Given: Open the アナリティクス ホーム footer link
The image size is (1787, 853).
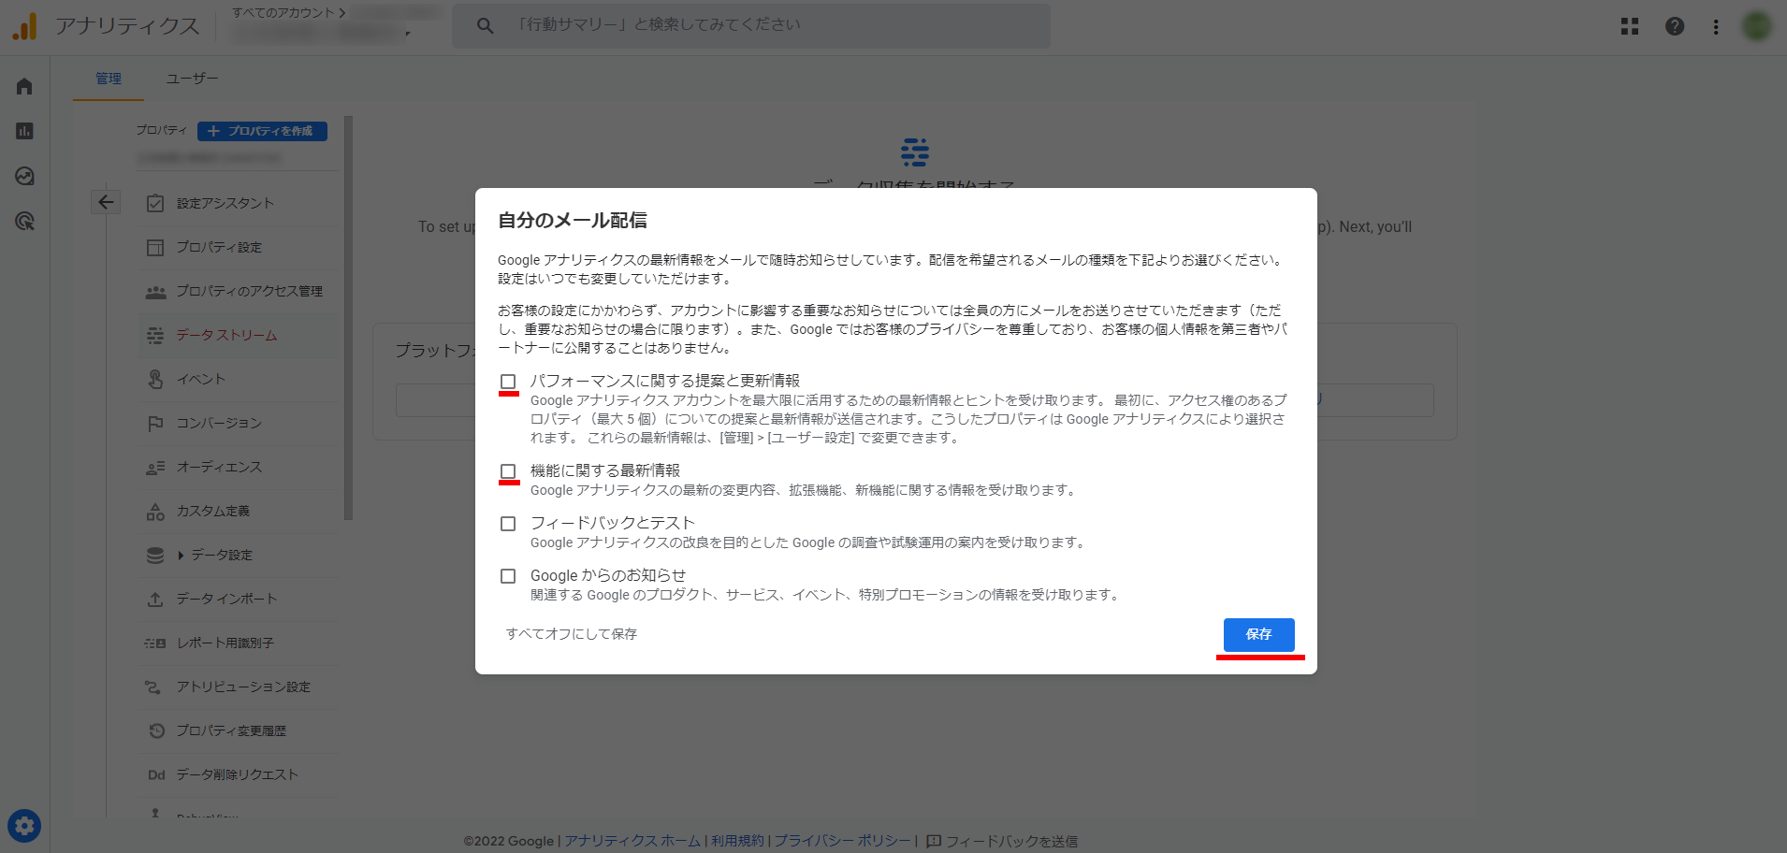Looking at the screenshot, I should [632, 841].
